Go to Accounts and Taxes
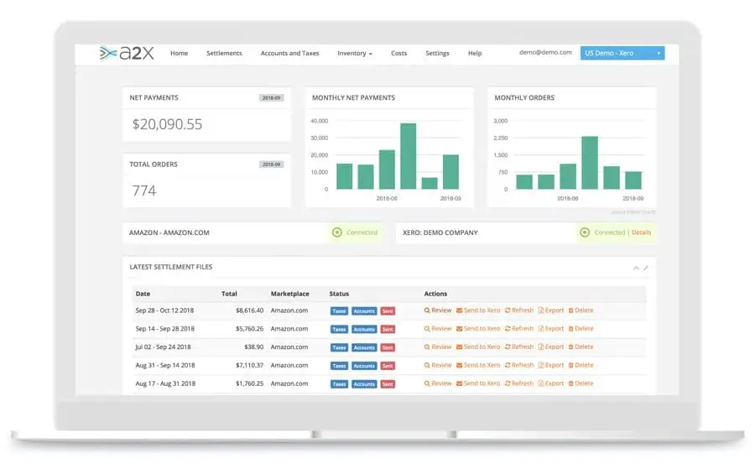 [x=289, y=54]
